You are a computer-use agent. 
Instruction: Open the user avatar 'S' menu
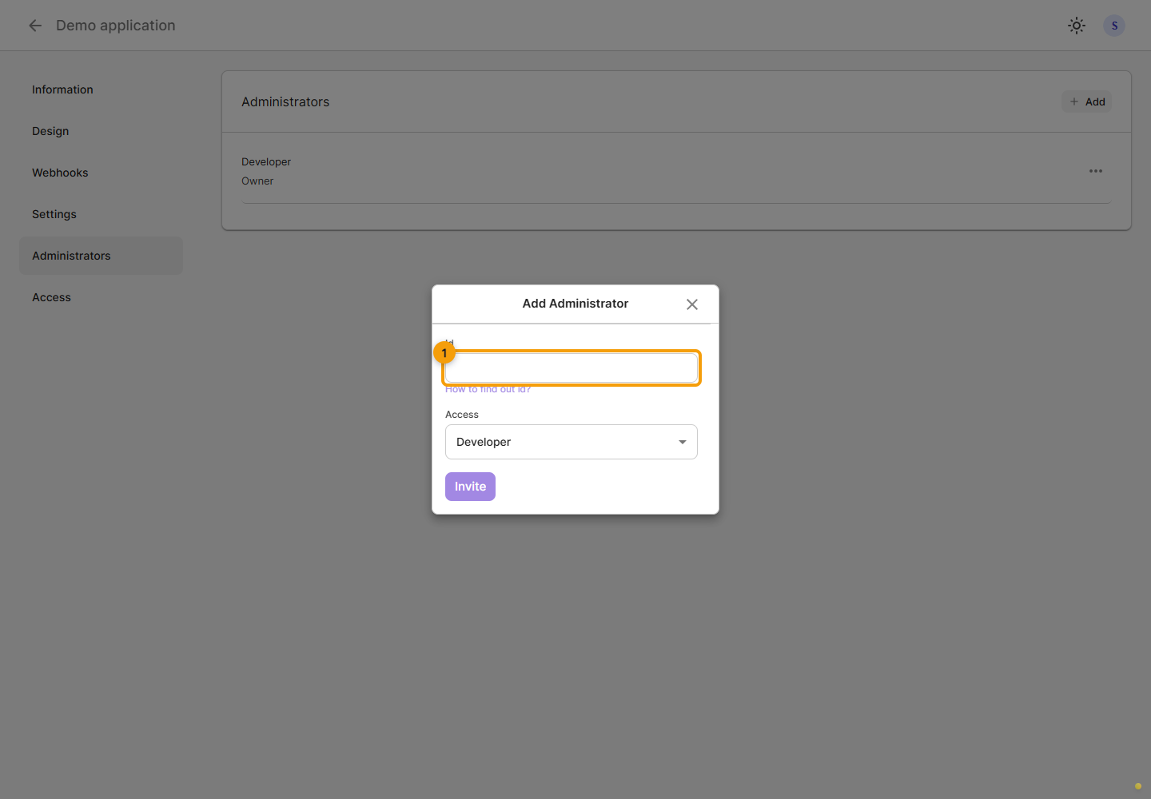pyautogui.click(x=1114, y=26)
